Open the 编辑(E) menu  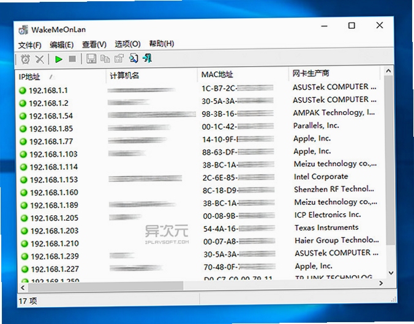pyautogui.click(x=61, y=45)
